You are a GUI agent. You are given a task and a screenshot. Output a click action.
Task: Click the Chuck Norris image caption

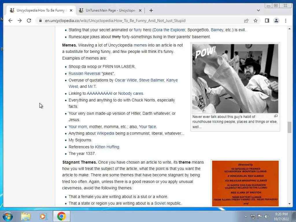pyautogui.click(x=235, y=122)
